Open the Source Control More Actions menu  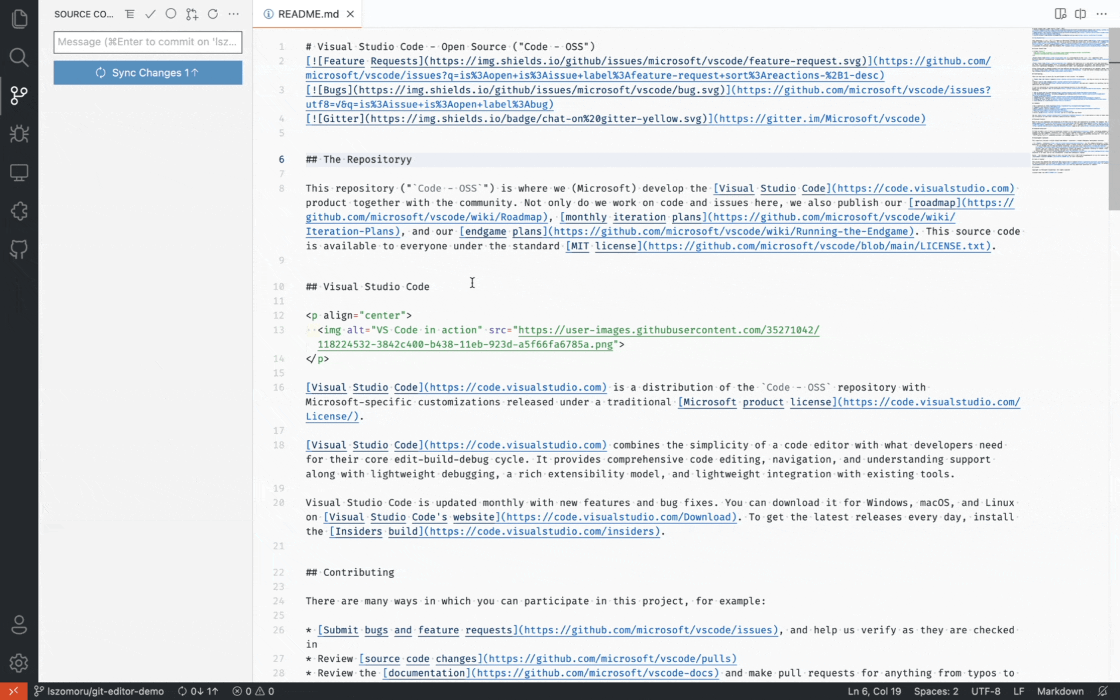pos(233,13)
